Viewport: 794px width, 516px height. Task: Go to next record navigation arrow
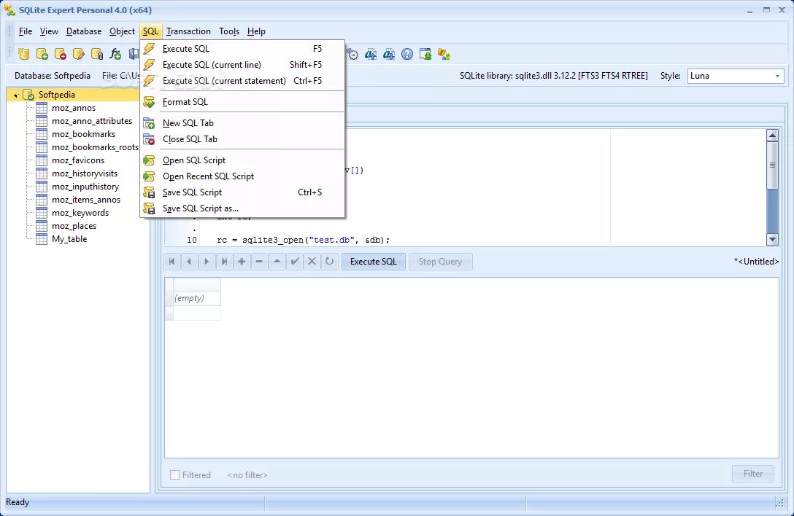tap(207, 262)
